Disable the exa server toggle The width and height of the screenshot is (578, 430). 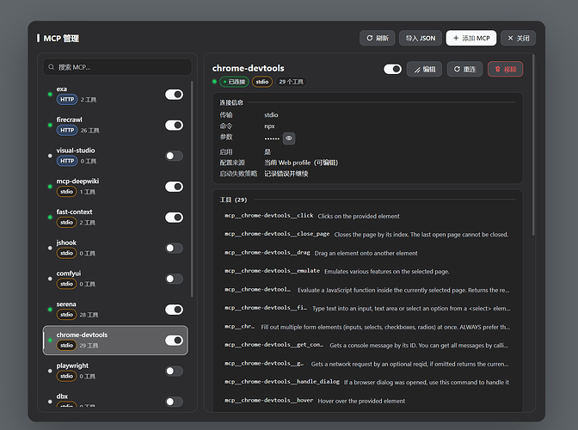point(174,95)
